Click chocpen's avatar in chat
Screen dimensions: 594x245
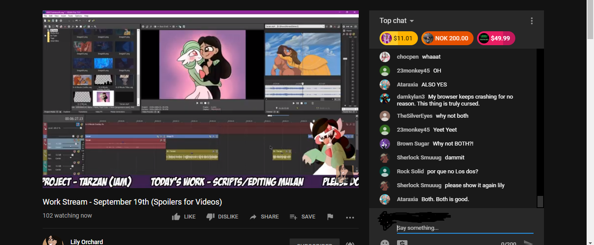tap(385, 57)
